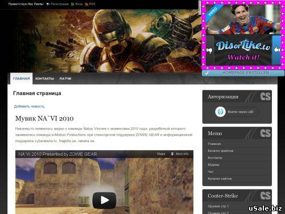The image size is (285, 214).
Task: Click the thumbs-up icon on DisOrLike ad
Action: coord(277,49)
